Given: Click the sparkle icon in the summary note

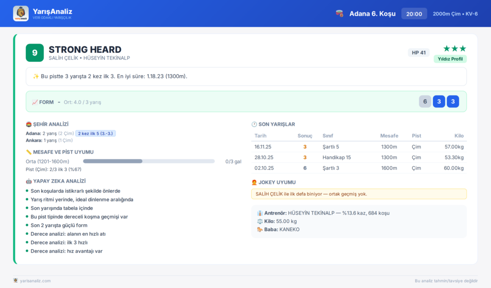Looking at the screenshot, I should pos(35,76).
